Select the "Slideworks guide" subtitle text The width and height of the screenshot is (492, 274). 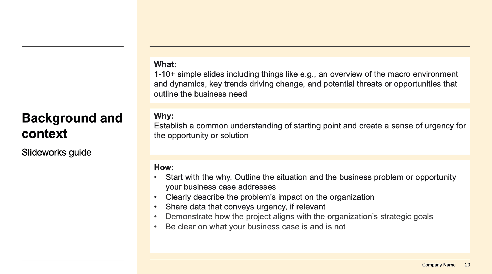(x=56, y=153)
